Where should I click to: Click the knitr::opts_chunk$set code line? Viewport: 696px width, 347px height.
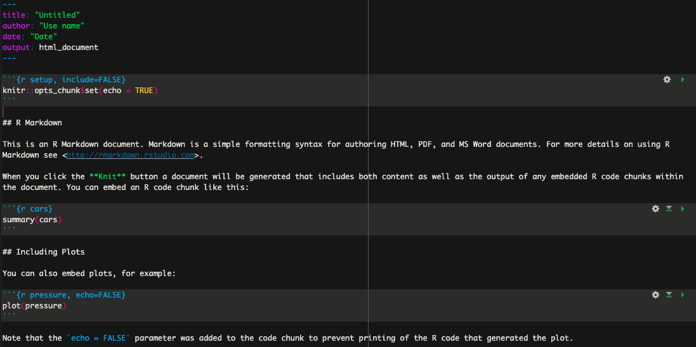point(79,91)
